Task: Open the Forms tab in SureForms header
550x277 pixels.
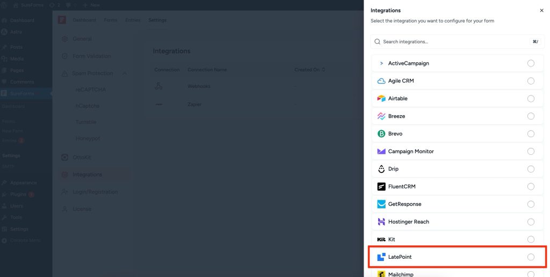Action: tap(111, 20)
